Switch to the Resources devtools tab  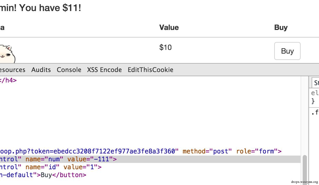click(x=12, y=70)
